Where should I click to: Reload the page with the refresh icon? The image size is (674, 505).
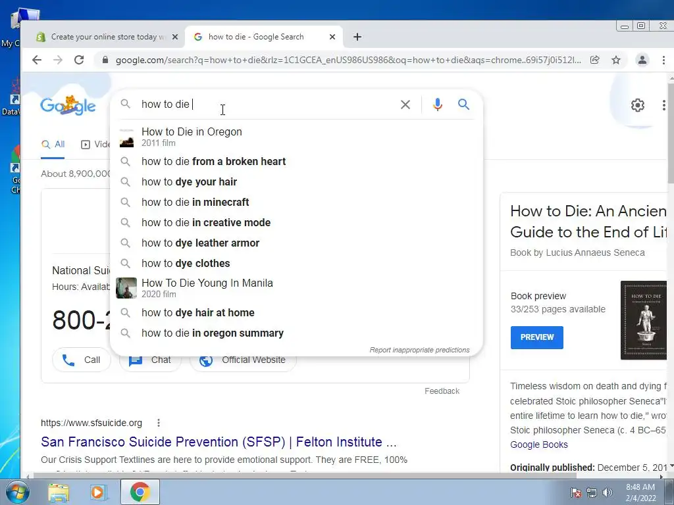point(79,60)
